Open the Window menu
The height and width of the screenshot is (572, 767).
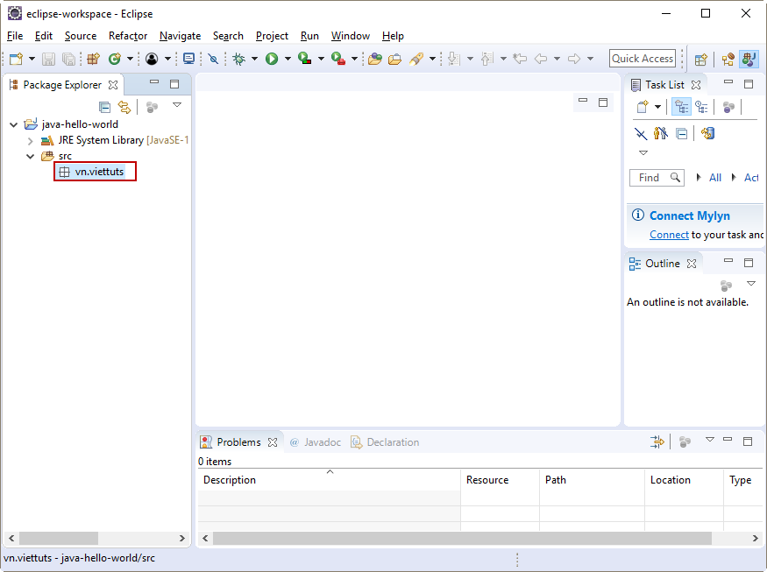pos(351,36)
